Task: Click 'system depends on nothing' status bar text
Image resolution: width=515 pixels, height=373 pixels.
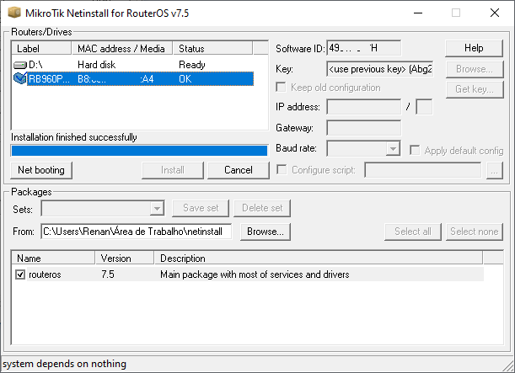Action: [x=64, y=364]
